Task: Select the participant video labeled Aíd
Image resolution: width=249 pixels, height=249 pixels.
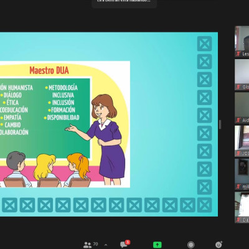Action: tap(242, 108)
